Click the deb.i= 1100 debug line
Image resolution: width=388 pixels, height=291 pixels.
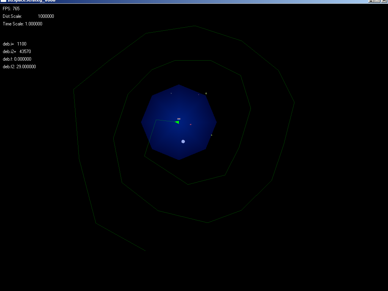[15, 44]
